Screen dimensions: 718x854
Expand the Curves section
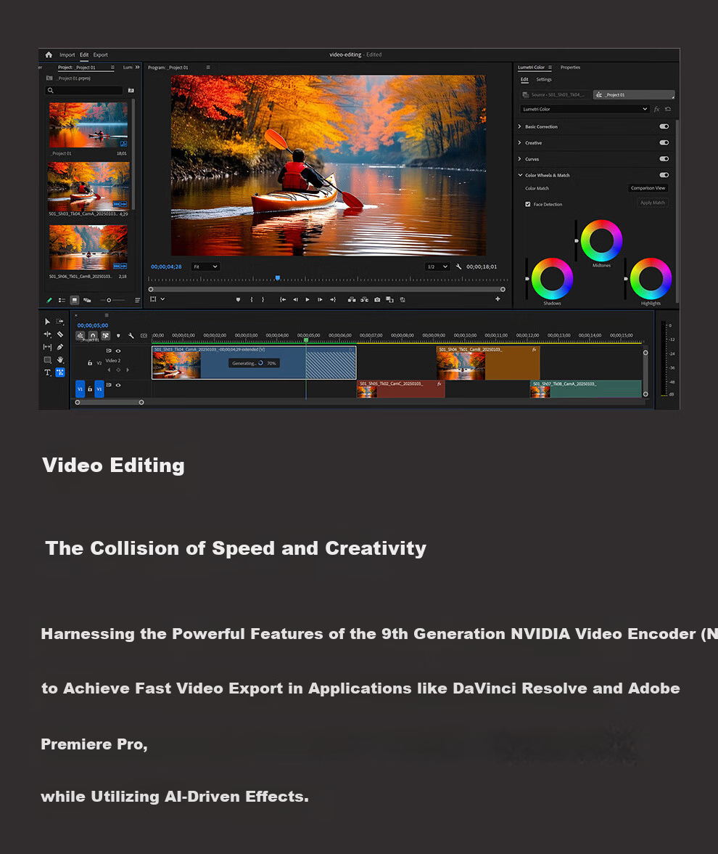pyautogui.click(x=519, y=159)
